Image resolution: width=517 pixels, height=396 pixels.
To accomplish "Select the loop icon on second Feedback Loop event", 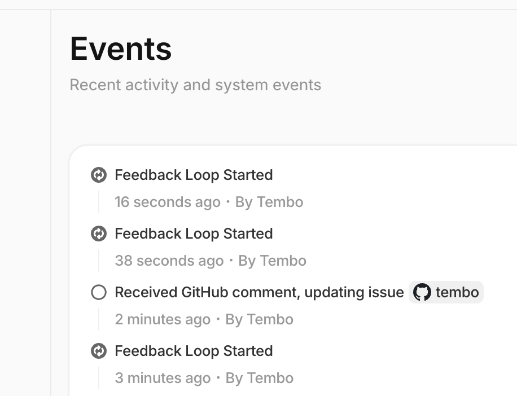I will coord(99,234).
